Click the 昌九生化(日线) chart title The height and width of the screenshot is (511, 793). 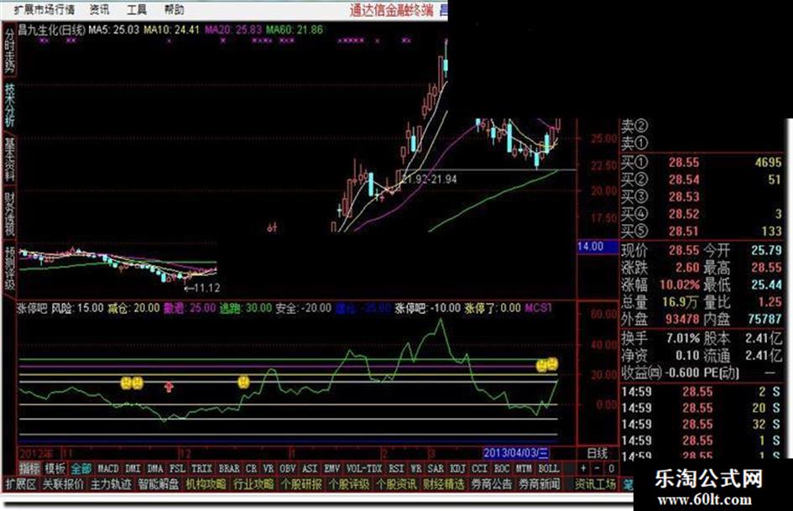(x=51, y=30)
